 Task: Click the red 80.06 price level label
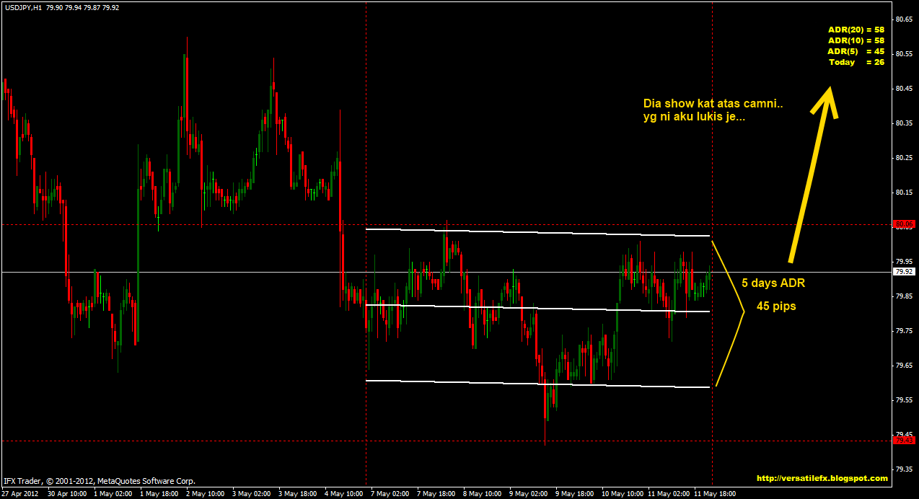(905, 224)
